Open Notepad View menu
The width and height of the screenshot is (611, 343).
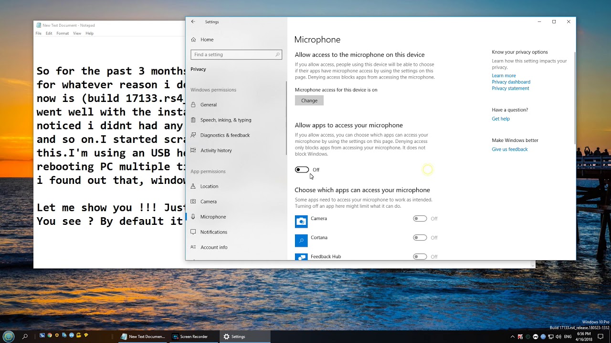click(x=77, y=33)
